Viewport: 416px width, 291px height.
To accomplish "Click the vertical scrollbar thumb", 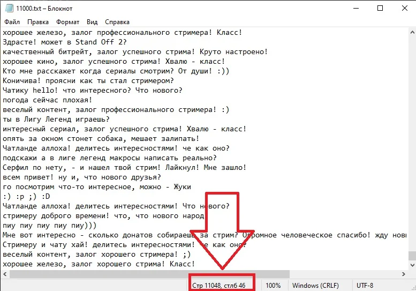I will (x=412, y=256).
